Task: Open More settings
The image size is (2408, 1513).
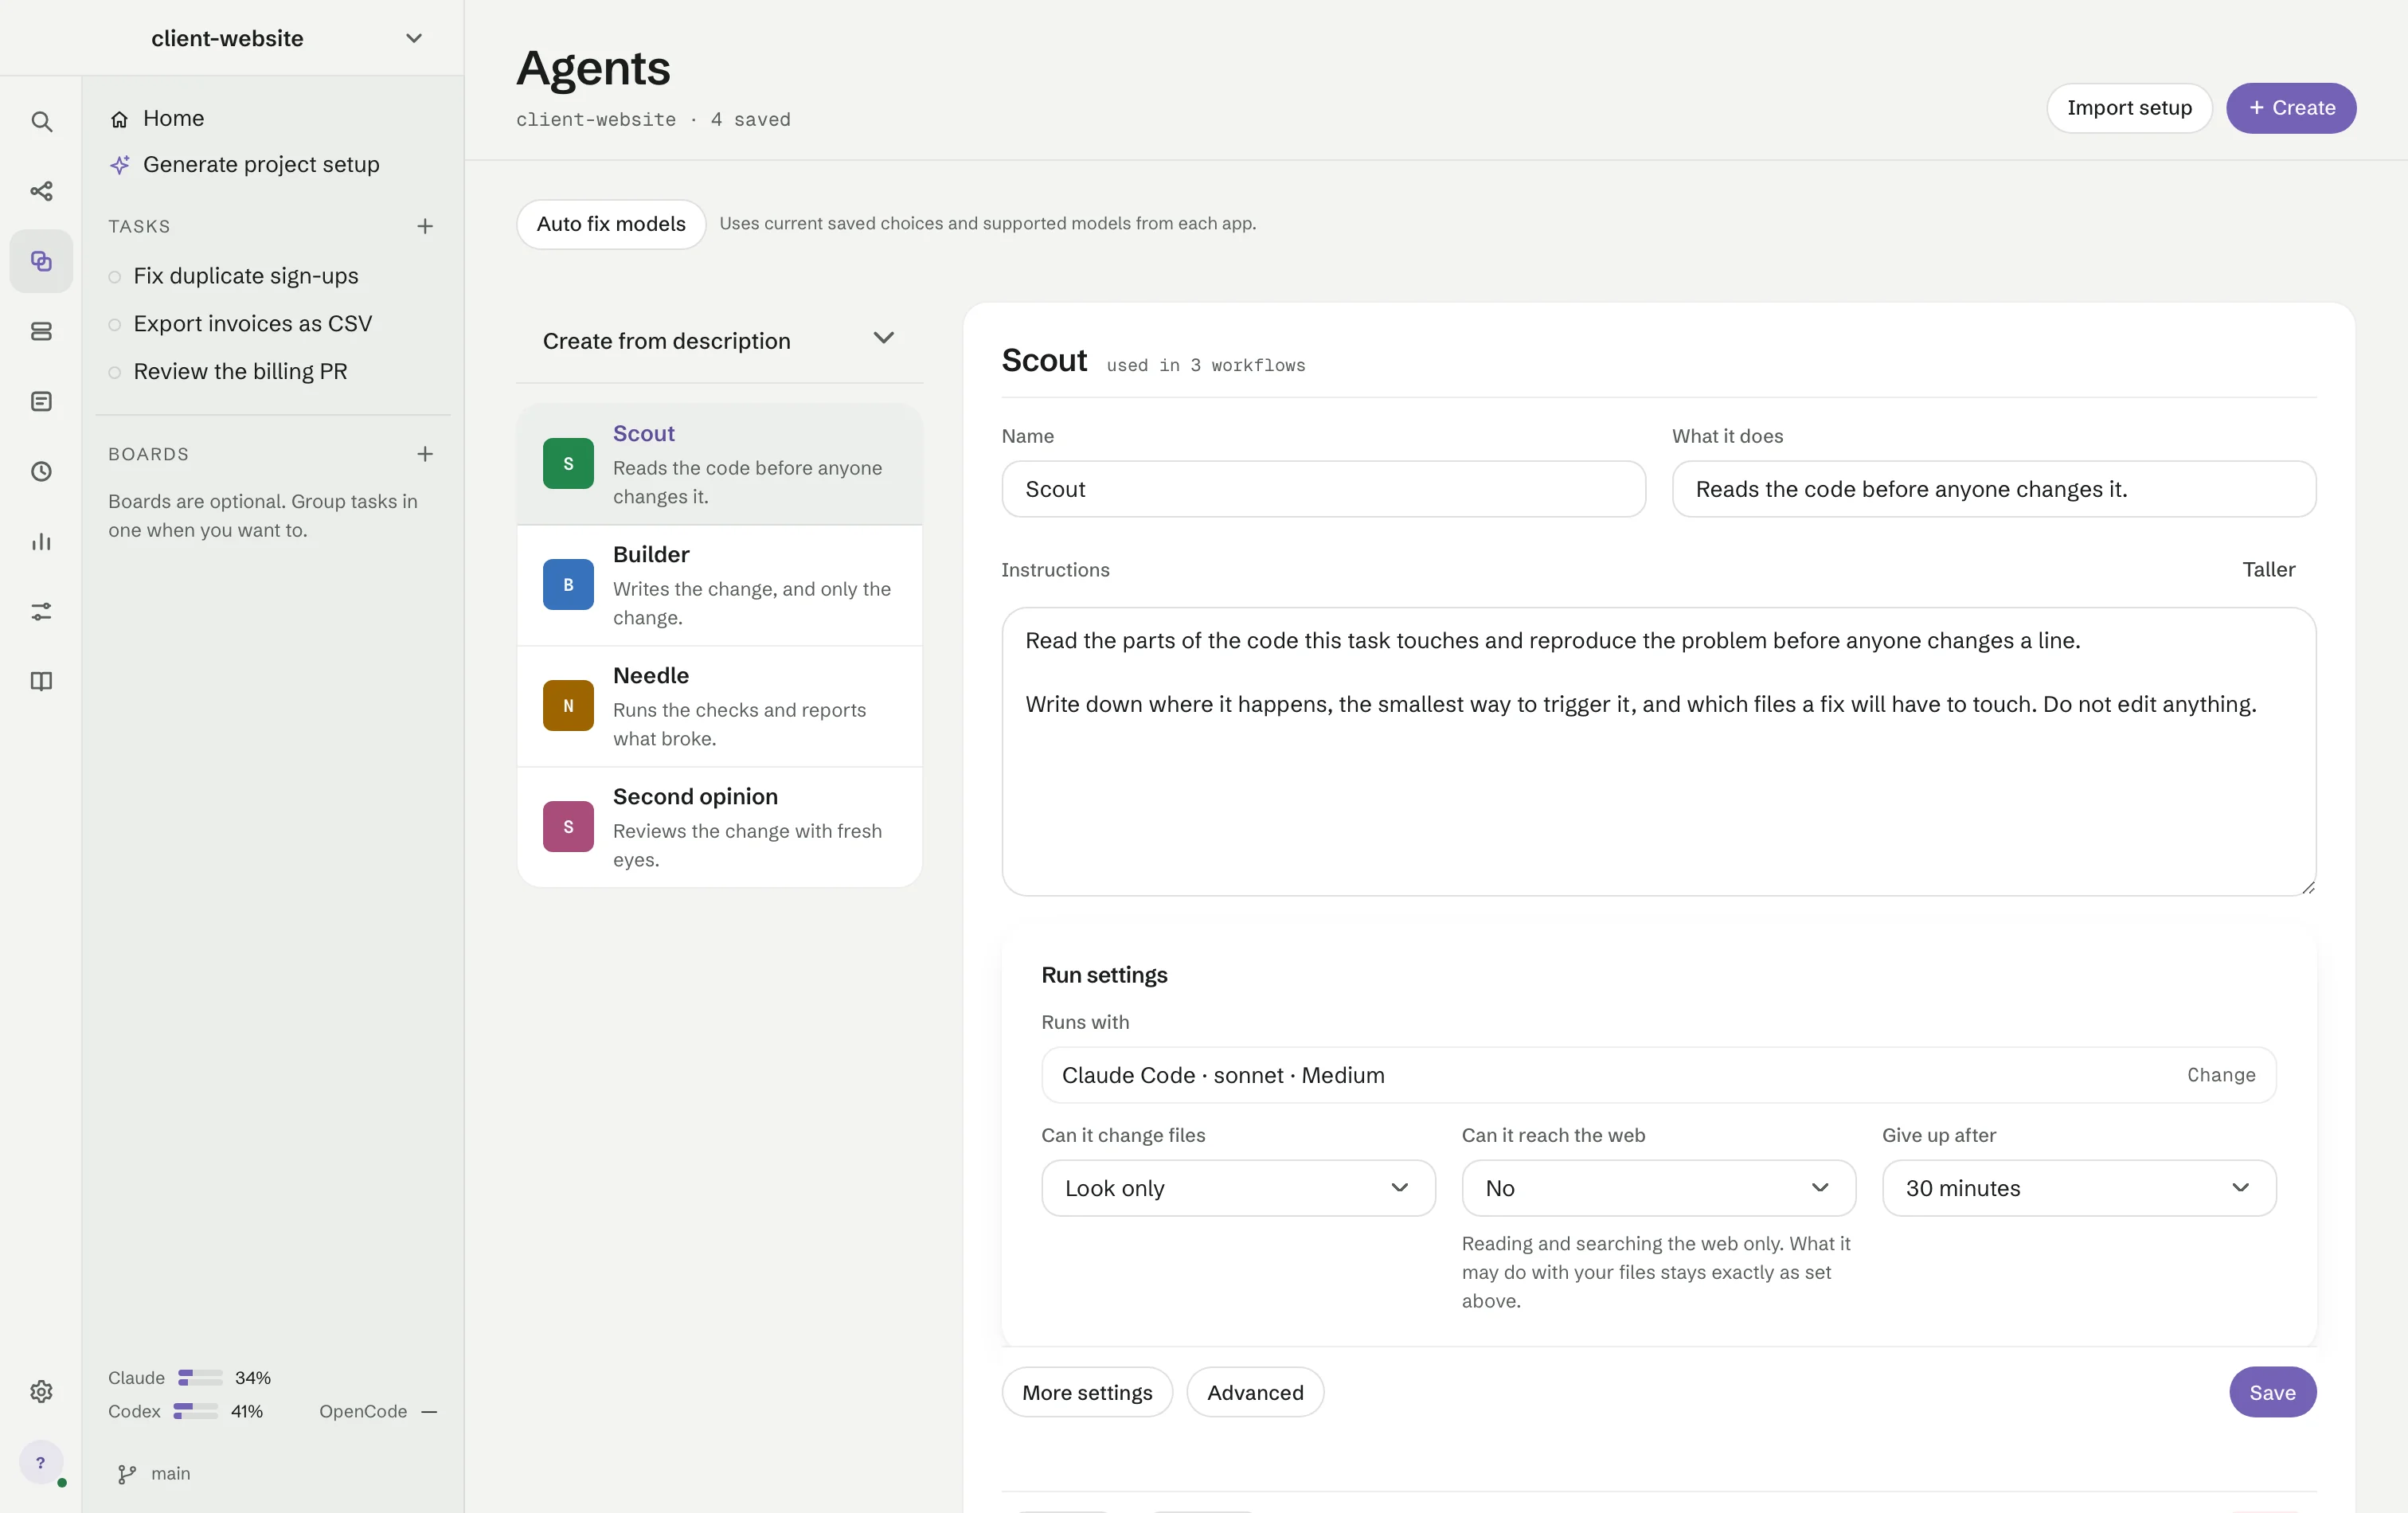Action: [x=1087, y=1392]
